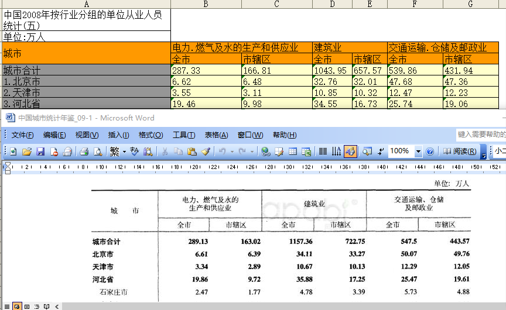Viewport: 506px width, 310px height.
Task: Select the Web Layout view button
Action: point(17,306)
